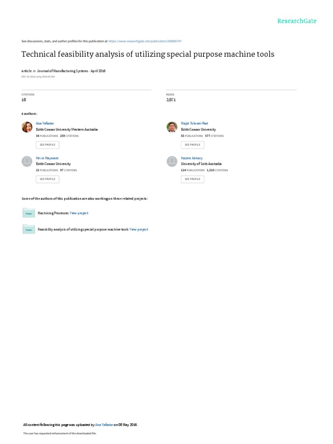Click See Profile under Kazem Abhary
Screen dimensions: 333x444
click(193, 179)
